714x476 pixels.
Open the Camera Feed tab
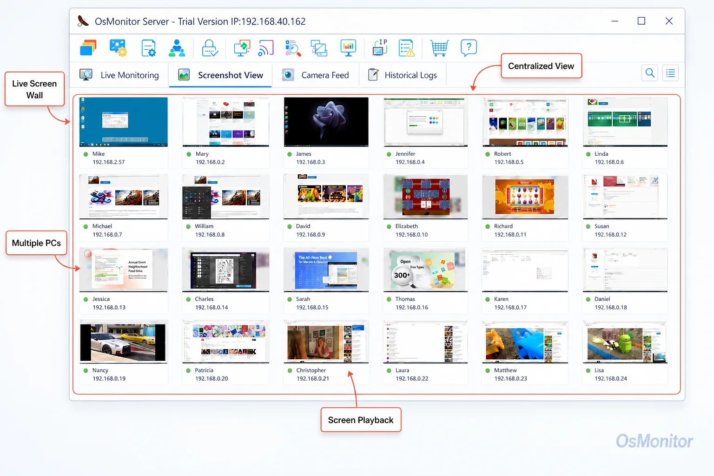(316, 75)
